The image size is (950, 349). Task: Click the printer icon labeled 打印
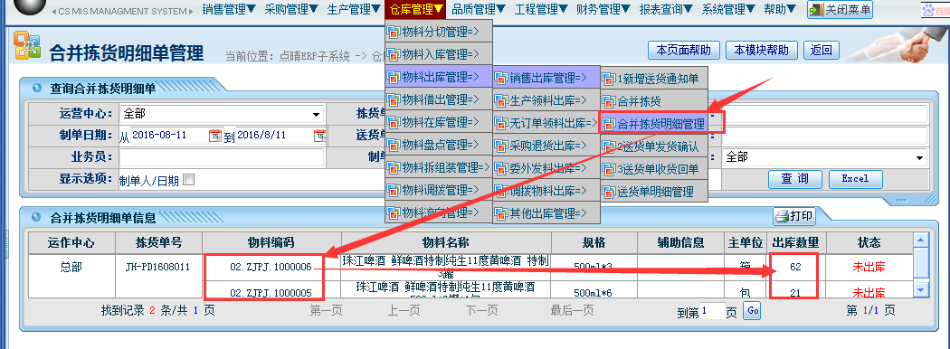click(x=783, y=216)
